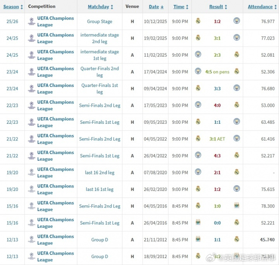
Task: Open the 3:1 AET match report
Action: (x=217, y=139)
